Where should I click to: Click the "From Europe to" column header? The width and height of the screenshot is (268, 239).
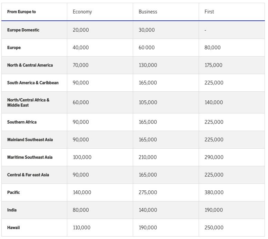pyautogui.click(x=21, y=12)
